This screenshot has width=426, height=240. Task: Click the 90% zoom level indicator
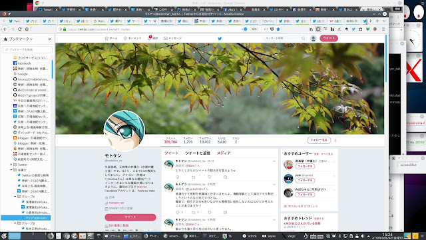(254, 29)
